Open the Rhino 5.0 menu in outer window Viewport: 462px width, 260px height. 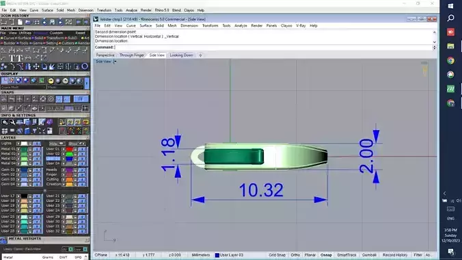[162, 10]
